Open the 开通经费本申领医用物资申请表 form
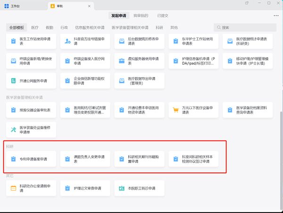 tap(139, 110)
